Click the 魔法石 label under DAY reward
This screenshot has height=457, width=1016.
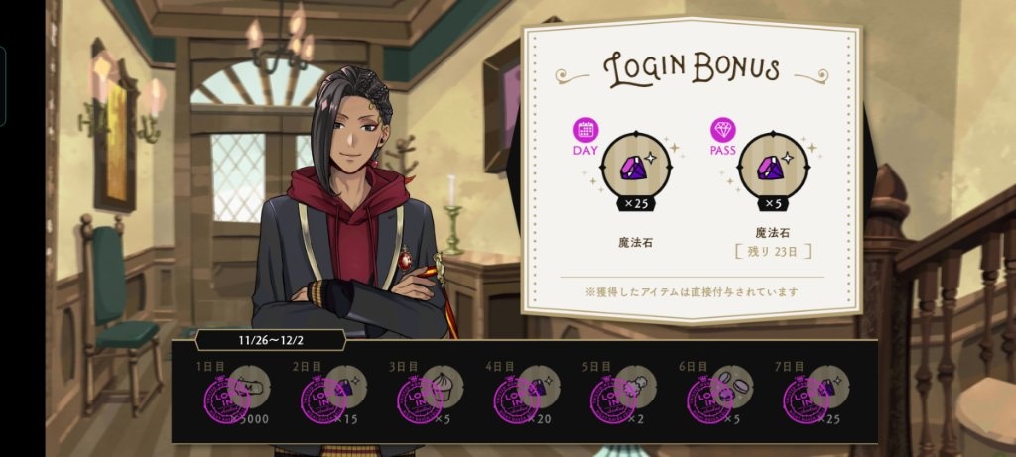click(x=634, y=243)
